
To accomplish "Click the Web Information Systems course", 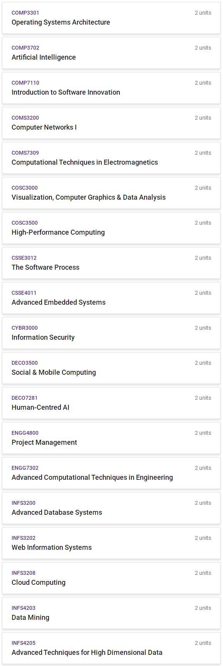I will pyautogui.click(x=111, y=543).
